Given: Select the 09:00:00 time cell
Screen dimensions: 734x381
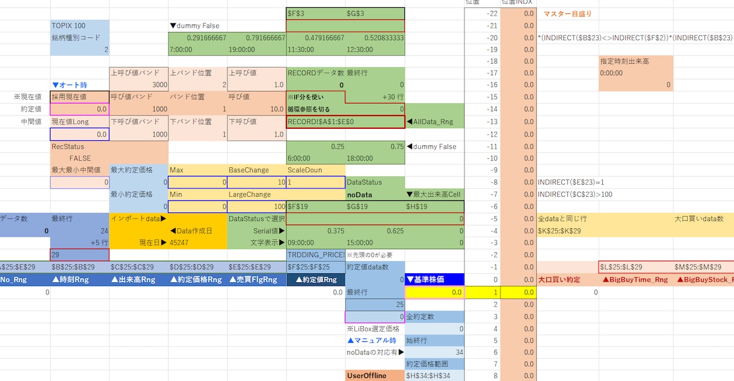Looking at the screenshot, I should click(315, 243).
